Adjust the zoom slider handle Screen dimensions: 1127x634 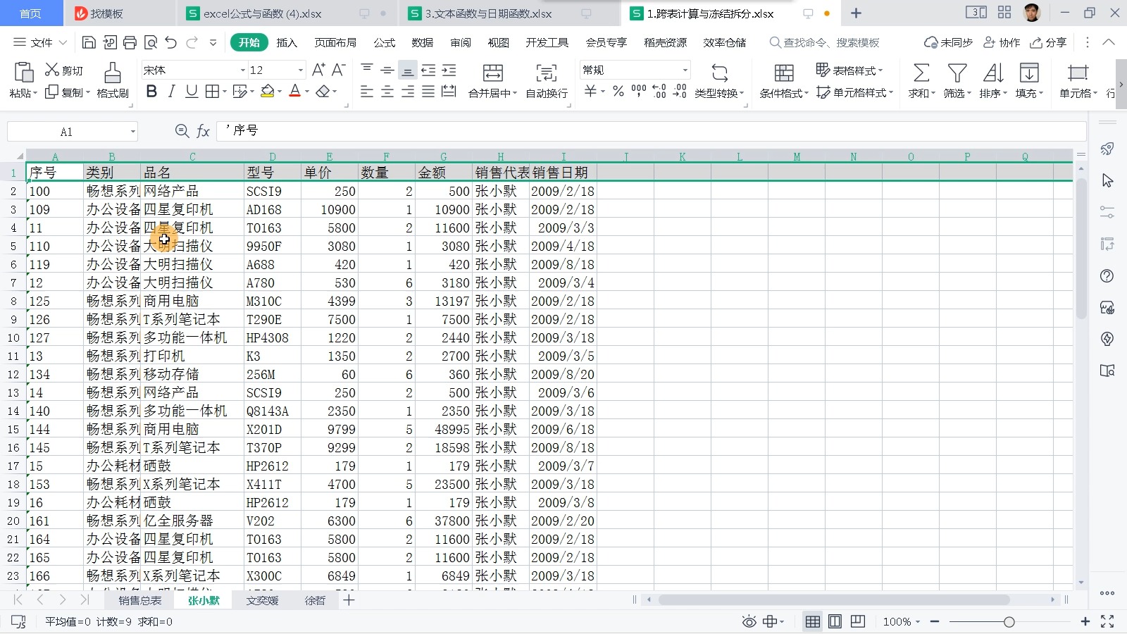tap(1009, 621)
